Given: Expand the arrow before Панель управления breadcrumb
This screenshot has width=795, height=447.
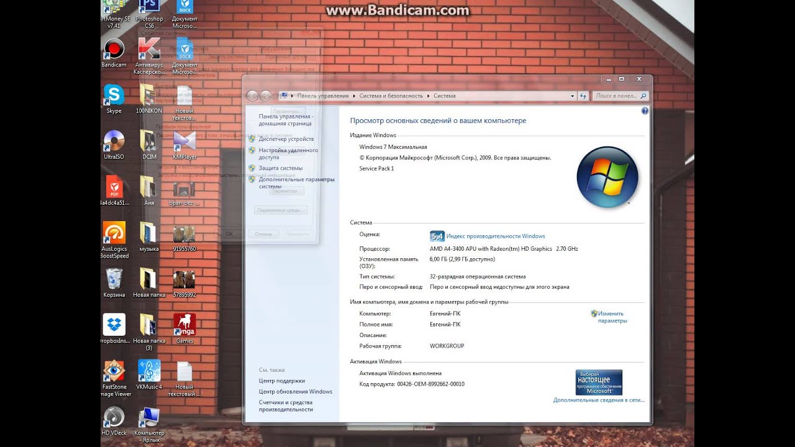Looking at the screenshot, I should click(x=293, y=96).
